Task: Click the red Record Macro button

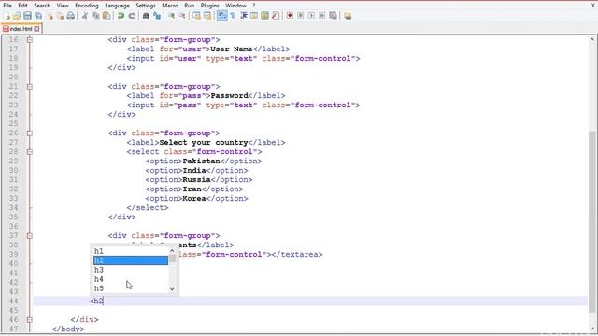Action: pos(290,16)
